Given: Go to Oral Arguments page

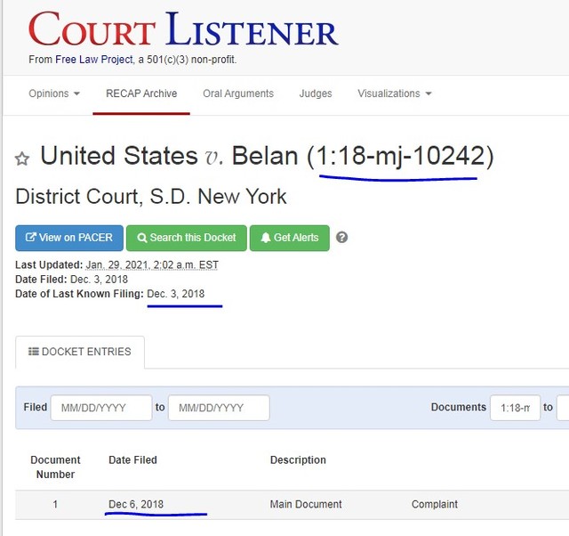Looking at the screenshot, I should [x=238, y=93].
